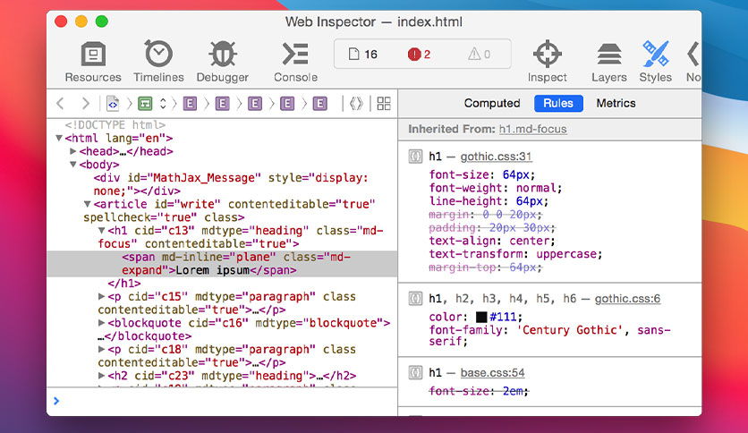Image resolution: width=748 pixels, height=433 pixels.
Task: Click the resource count 16 indicator
Action: tap(363, 55)
